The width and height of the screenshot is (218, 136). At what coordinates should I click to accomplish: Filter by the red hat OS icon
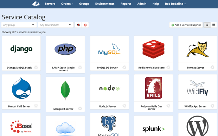click(78, 25)
